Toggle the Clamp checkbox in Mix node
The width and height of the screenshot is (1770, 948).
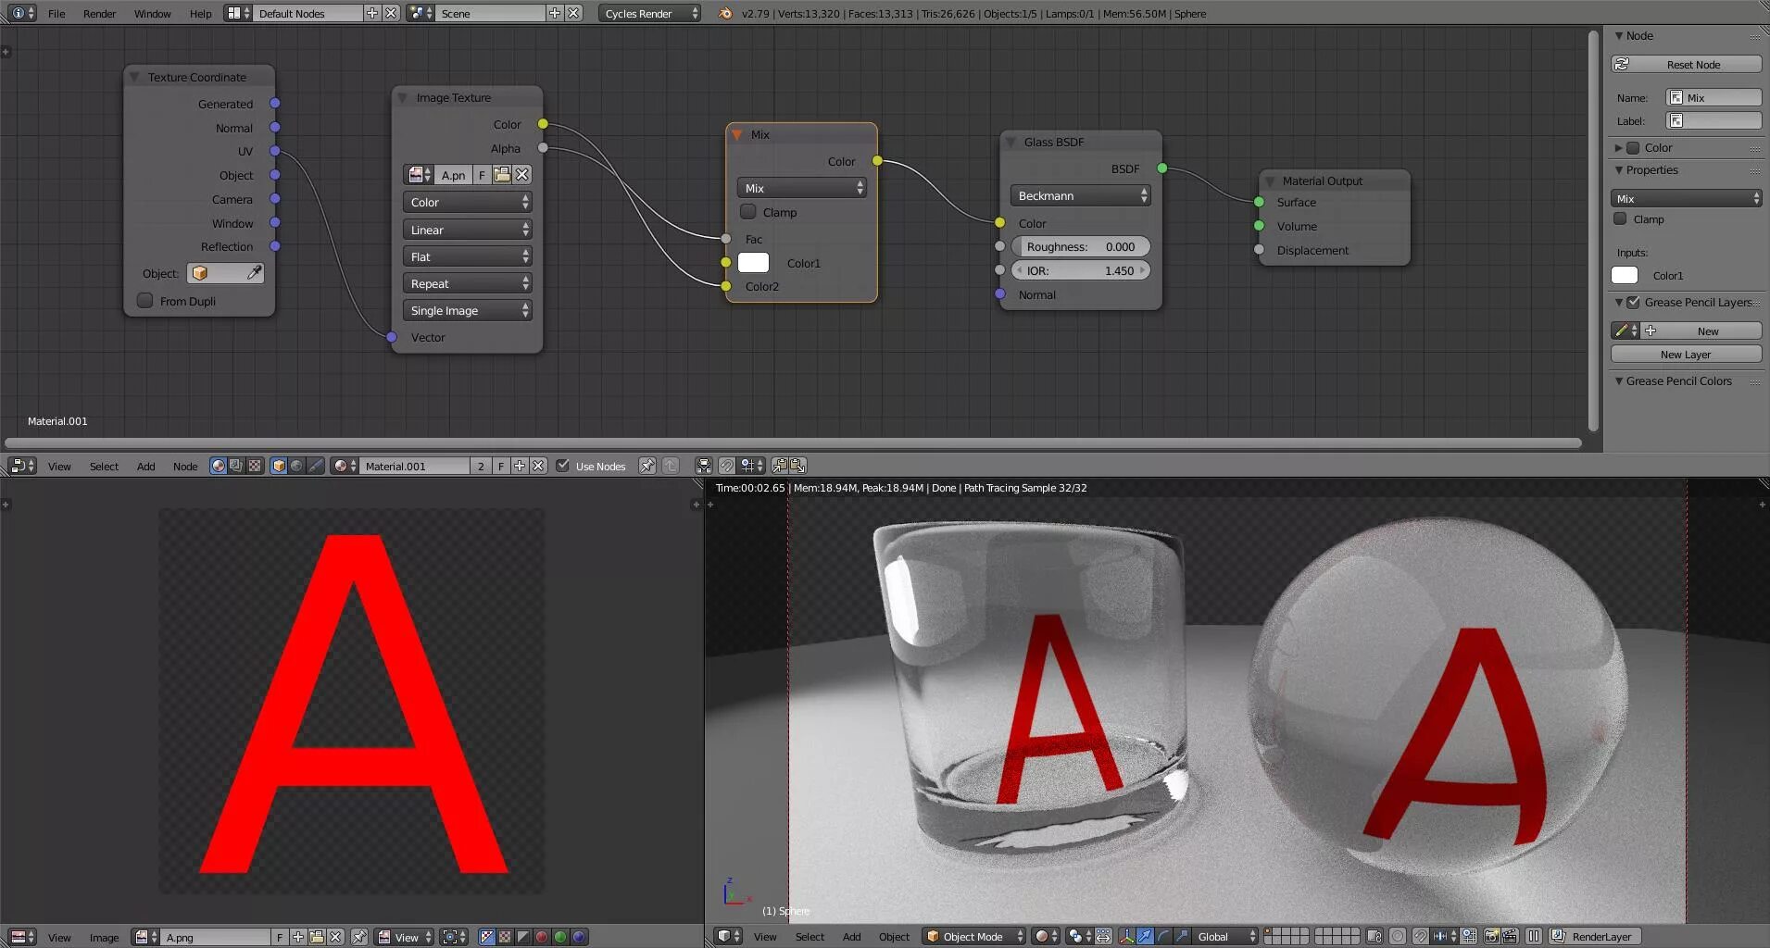click(748, 212)
